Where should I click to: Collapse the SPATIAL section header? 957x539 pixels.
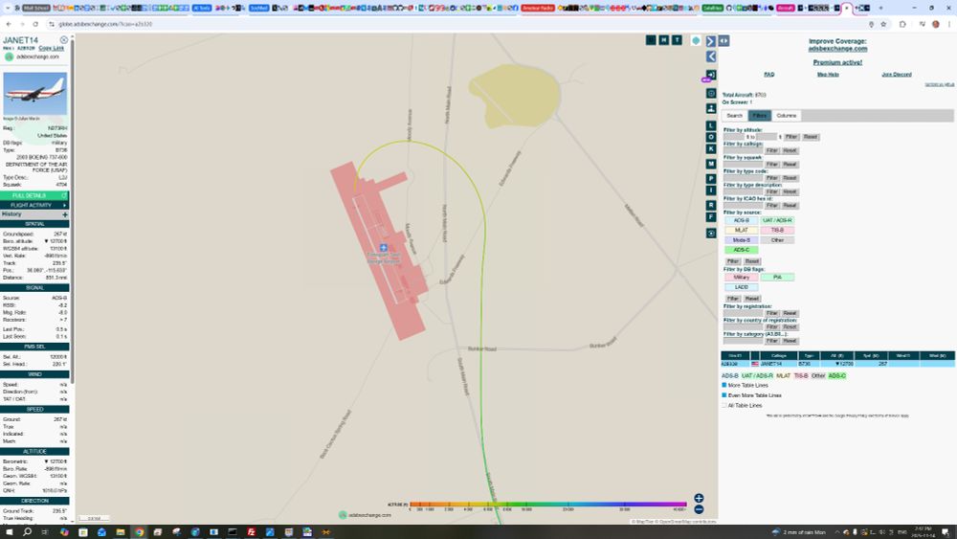tap(34, 224)
